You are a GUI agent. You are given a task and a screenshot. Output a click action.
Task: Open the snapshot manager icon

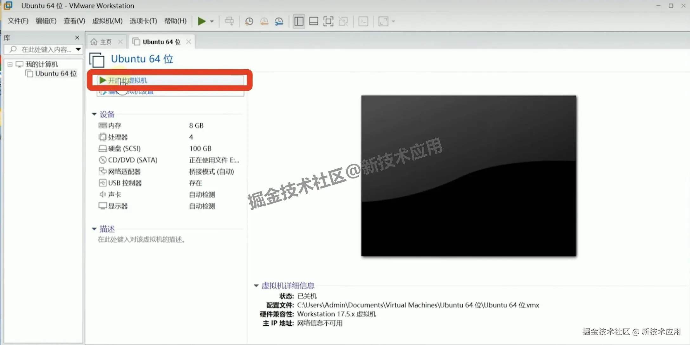coord(279,21)
